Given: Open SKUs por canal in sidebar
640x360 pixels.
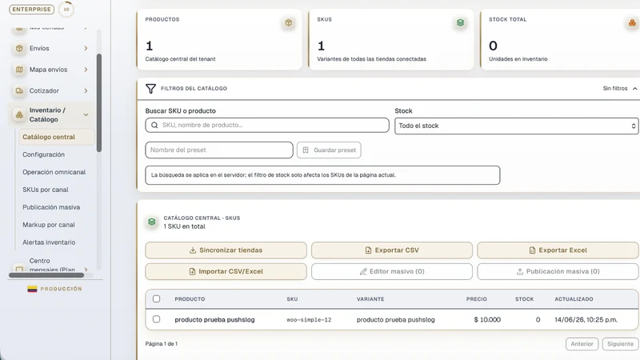Looking at the screenshot, I should tap(46, 190).
